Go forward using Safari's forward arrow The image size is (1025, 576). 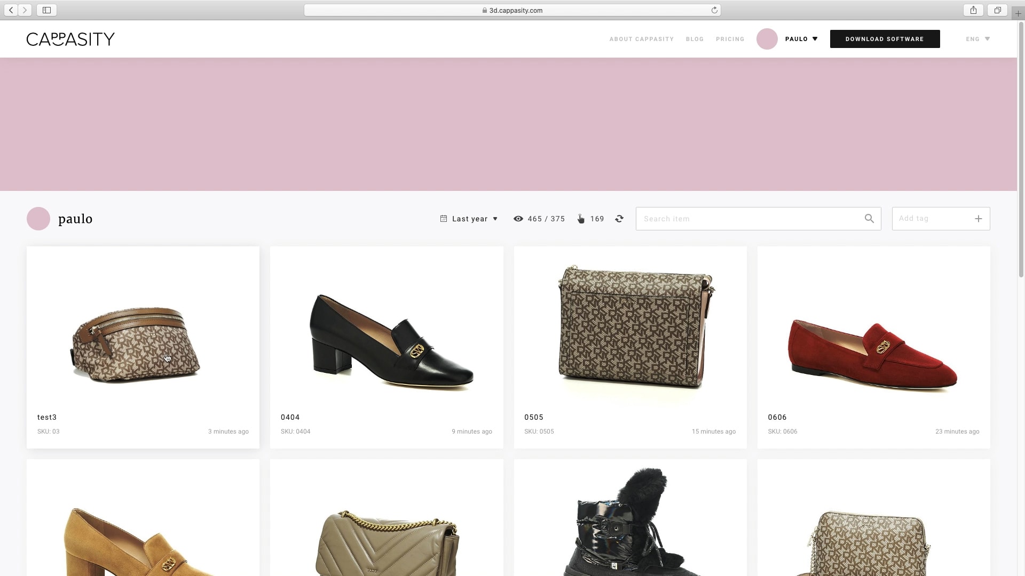pos(25,10)
